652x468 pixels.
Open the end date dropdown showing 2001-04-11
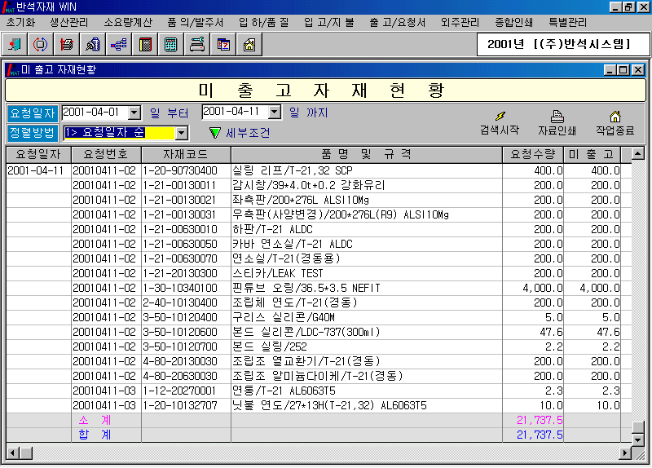click(275, 113)
